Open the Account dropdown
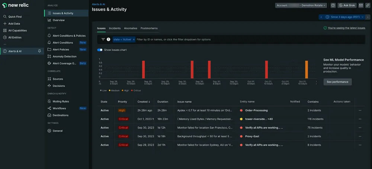Viewport: 372px width, 169px height. tap(301, 5)
